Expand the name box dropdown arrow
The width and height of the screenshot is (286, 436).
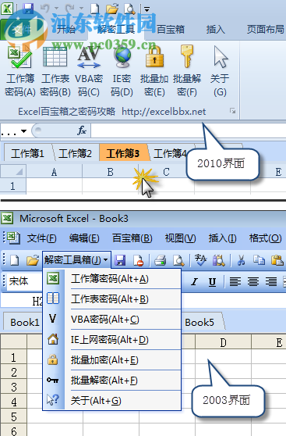pyautogui.click(x=24, y=131)
